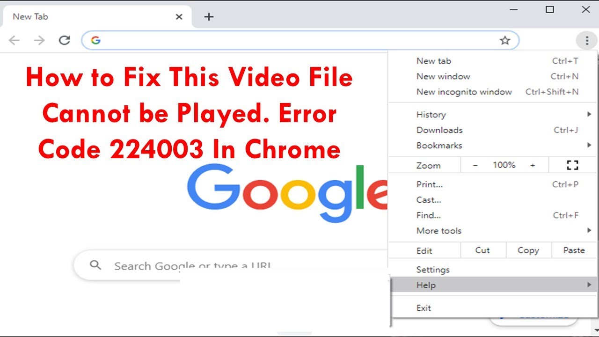Expand the History submenu

tap(493, 115)
